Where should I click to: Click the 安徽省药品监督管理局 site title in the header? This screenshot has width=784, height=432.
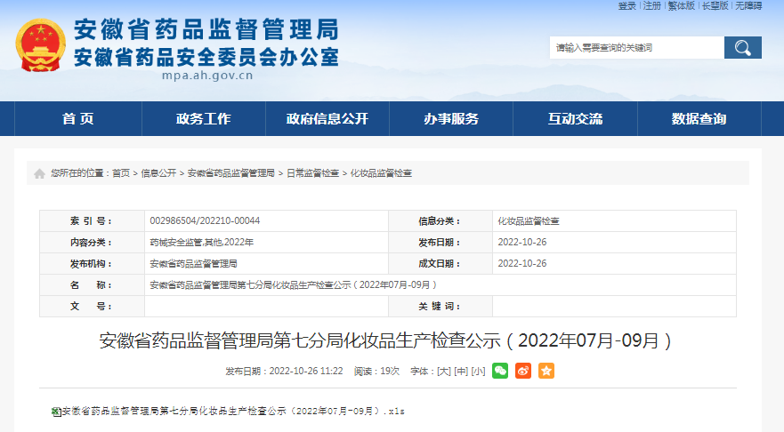[206, 29]
